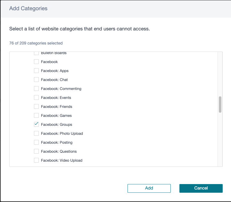Screen dimensions: 231x202
Task: Check Facebook: Commenting category
Action: click(x=37, y=89)
